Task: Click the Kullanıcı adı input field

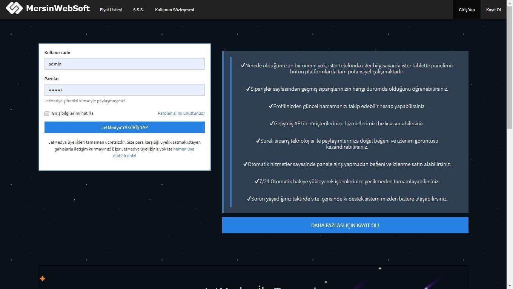Action: tap(124, 64)
